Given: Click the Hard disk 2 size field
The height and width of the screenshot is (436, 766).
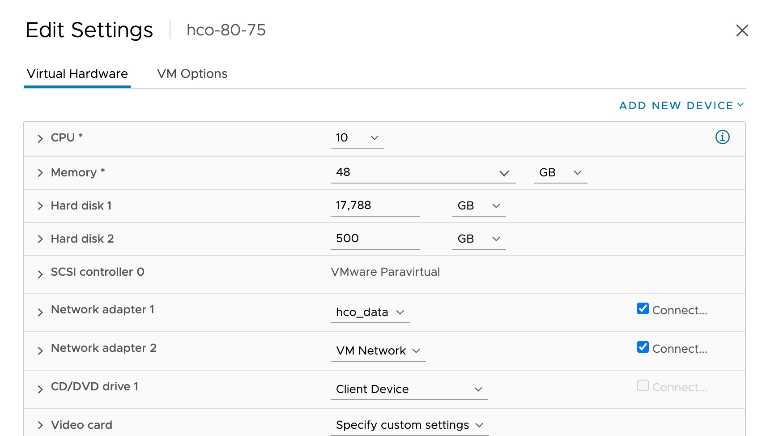Looking at the screenshot, I should pyautogui.click(x=375, y=238).
